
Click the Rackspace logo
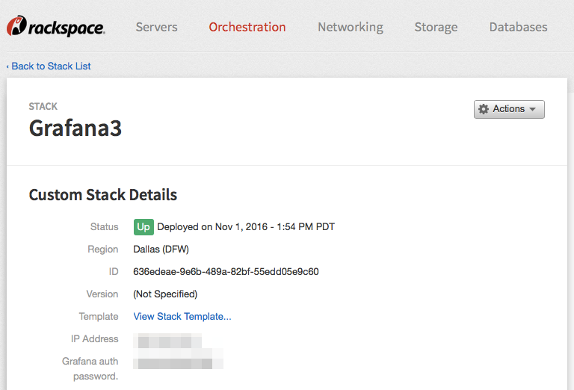[55, 26]
